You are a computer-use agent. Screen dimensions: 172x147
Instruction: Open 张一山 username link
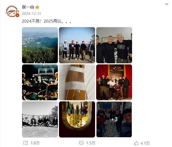[28, 7]
